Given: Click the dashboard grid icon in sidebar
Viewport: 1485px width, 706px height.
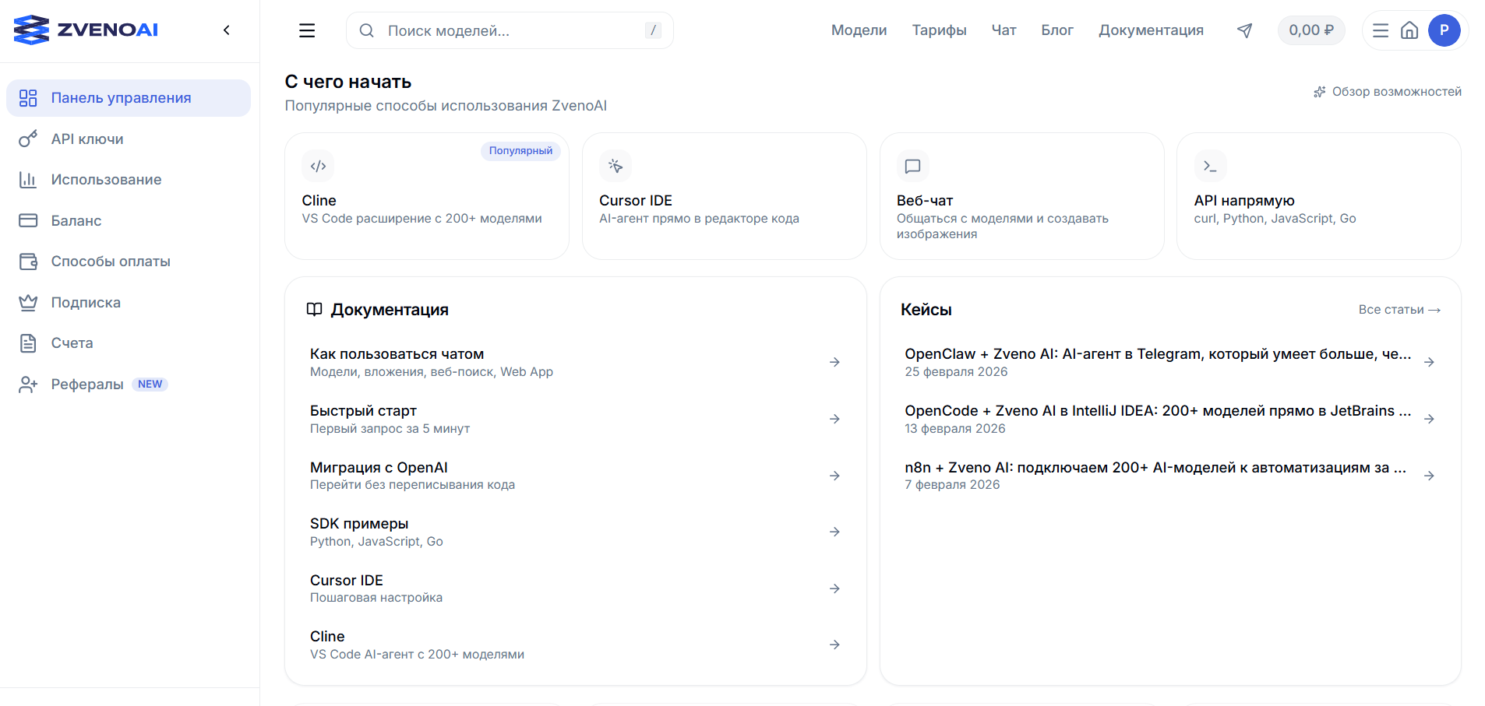Looking at the screenshot, I should [x=28, y=98].
